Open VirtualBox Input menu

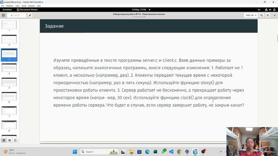click(24, 6)
